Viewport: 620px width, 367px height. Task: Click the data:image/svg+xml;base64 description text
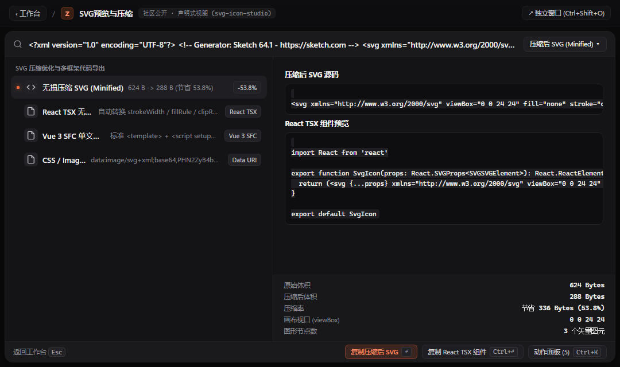tap(154, 160)
